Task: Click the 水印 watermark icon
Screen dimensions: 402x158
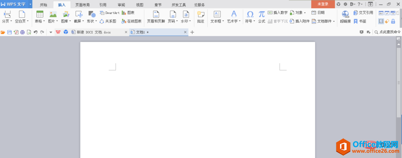Action: 186,14
